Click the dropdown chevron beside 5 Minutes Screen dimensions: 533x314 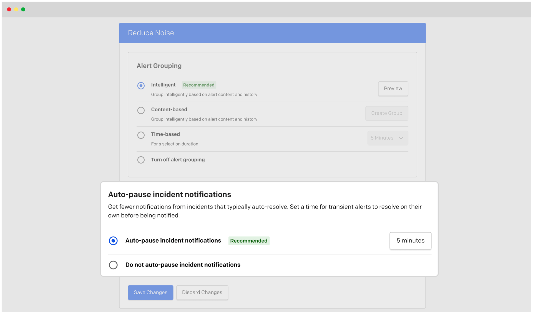pos(401,138)
